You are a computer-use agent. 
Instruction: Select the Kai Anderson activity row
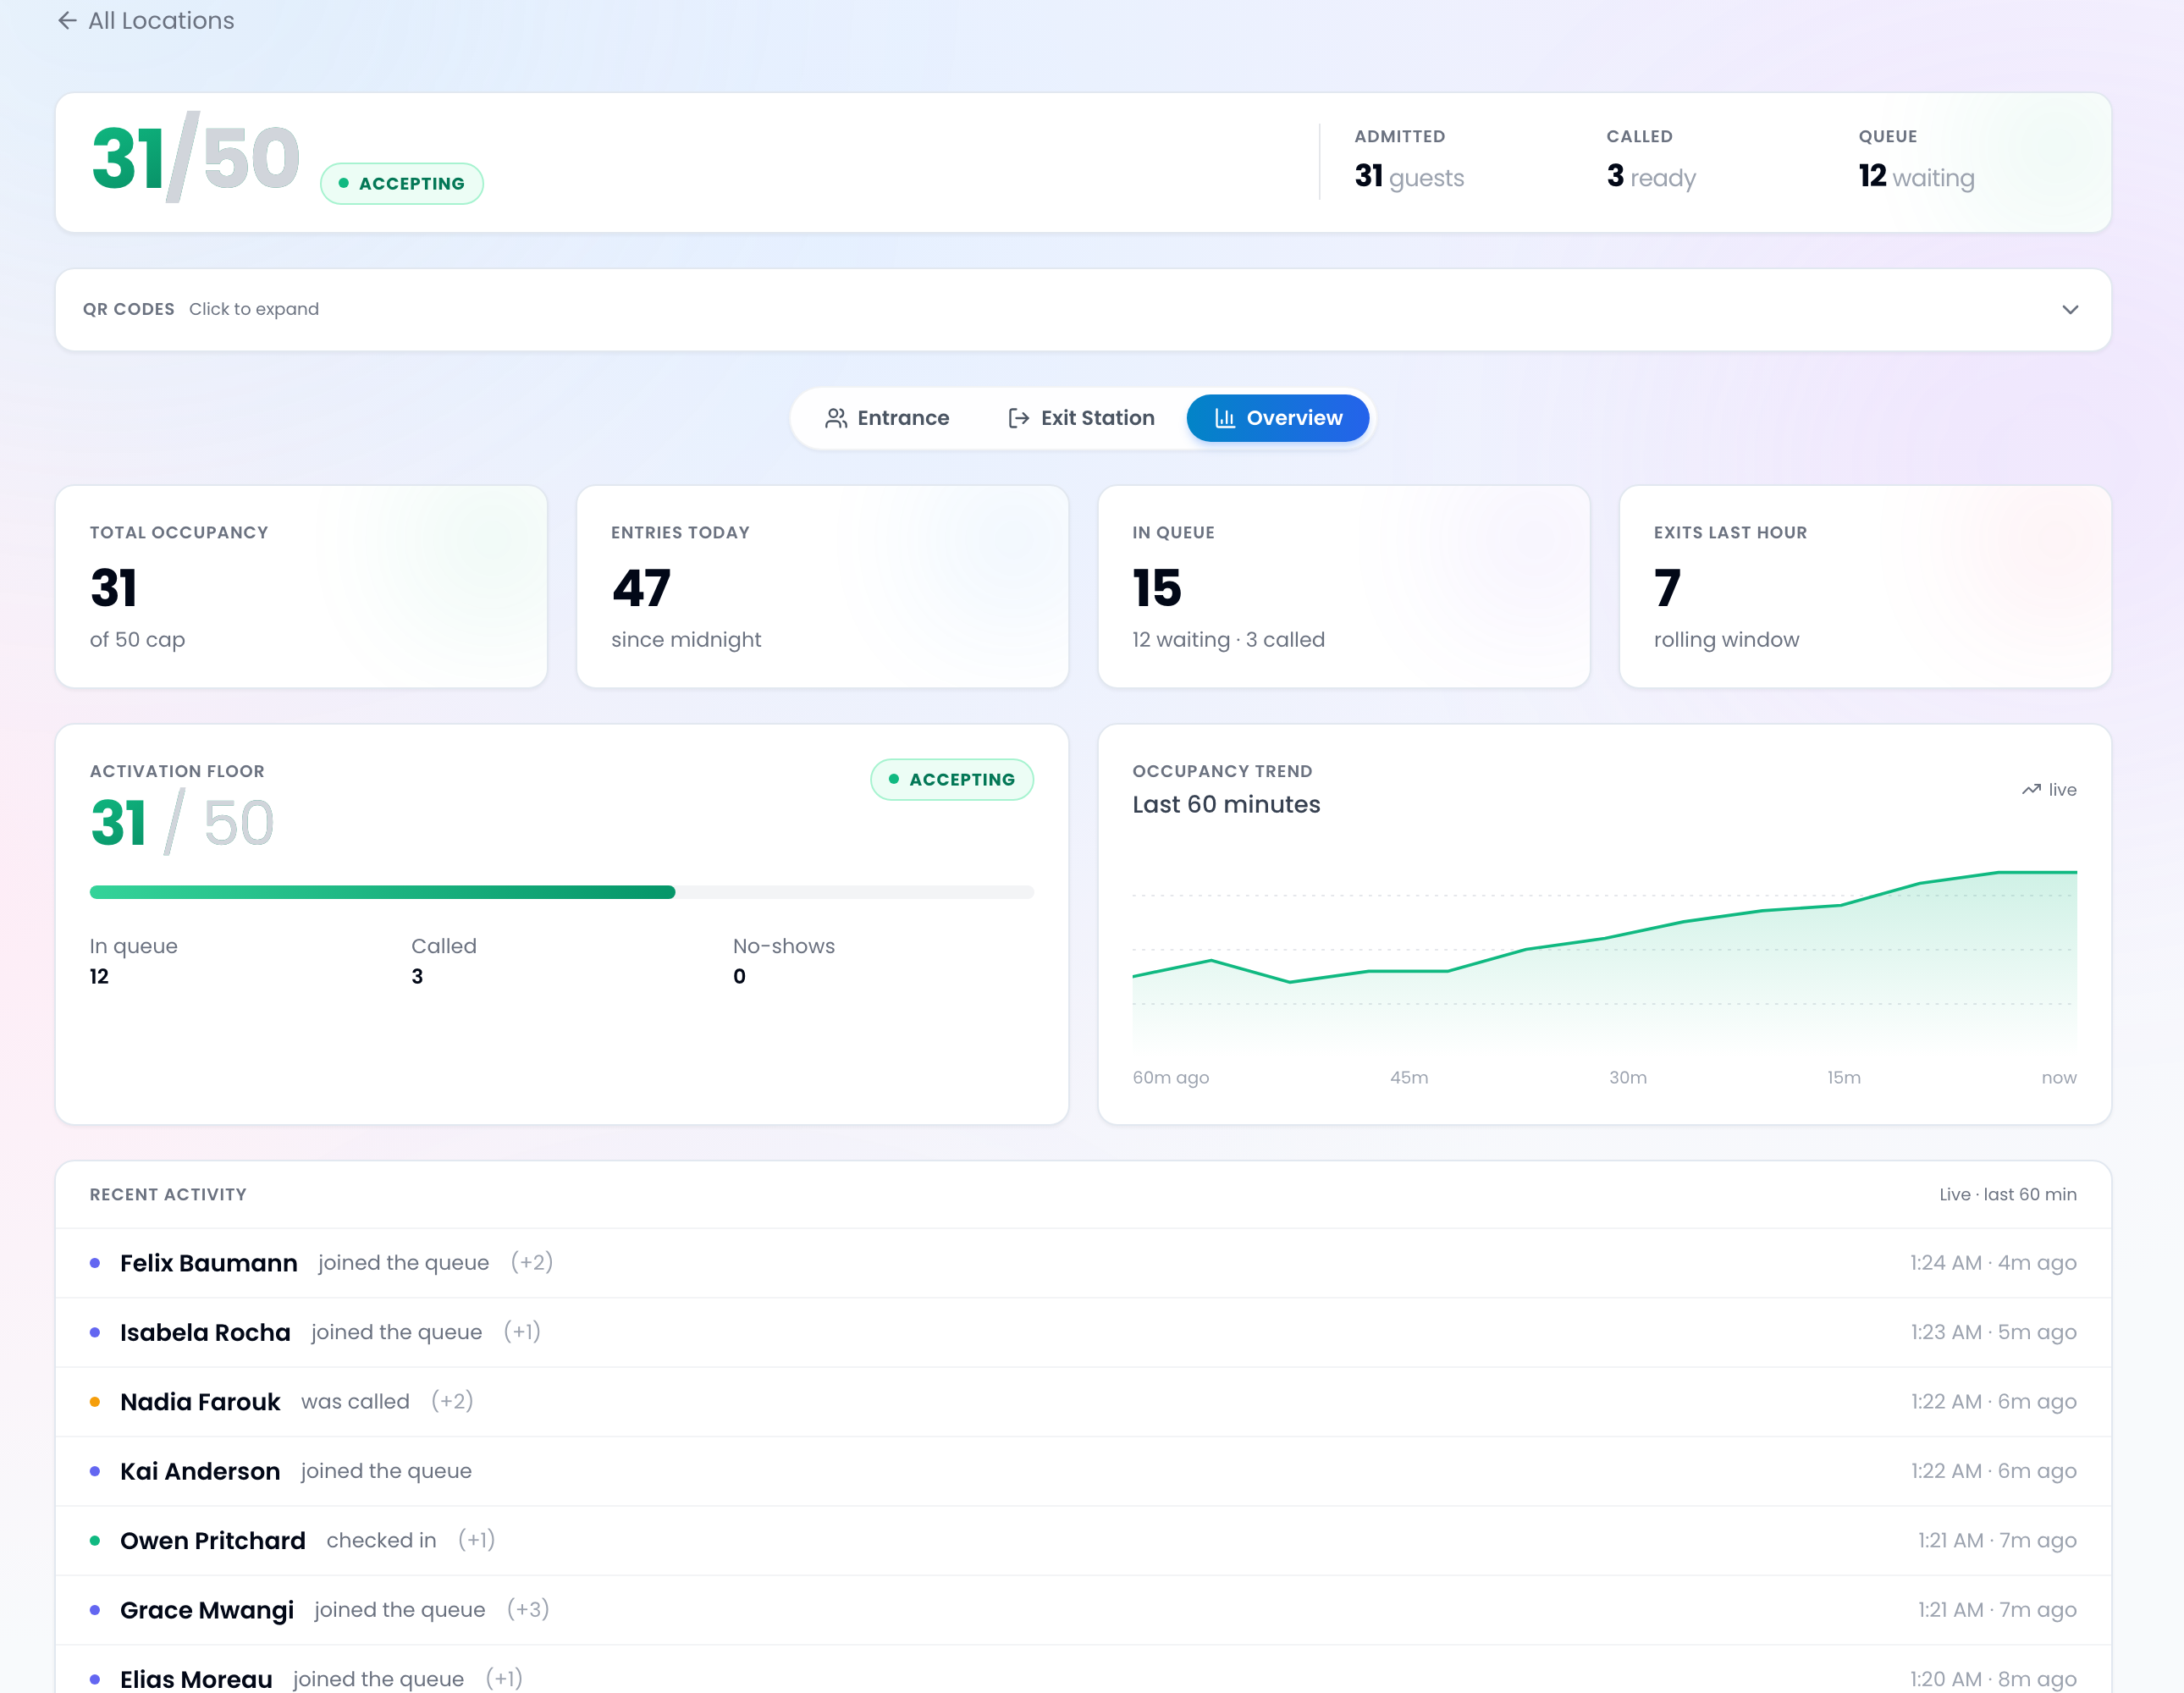tap(1083, 1471)
